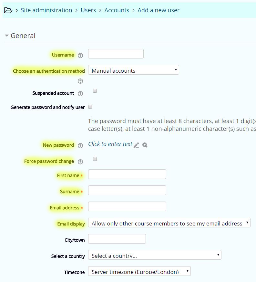The width and height of the screenshot is (256, 282).
Task: Click the folder icon in breadcrumb
Action: (8, 10)
